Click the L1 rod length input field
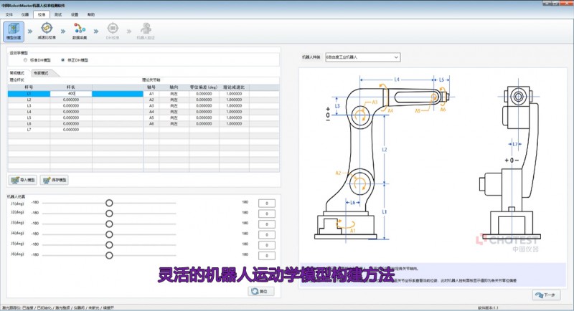574x311 pixels. (71, 94)
